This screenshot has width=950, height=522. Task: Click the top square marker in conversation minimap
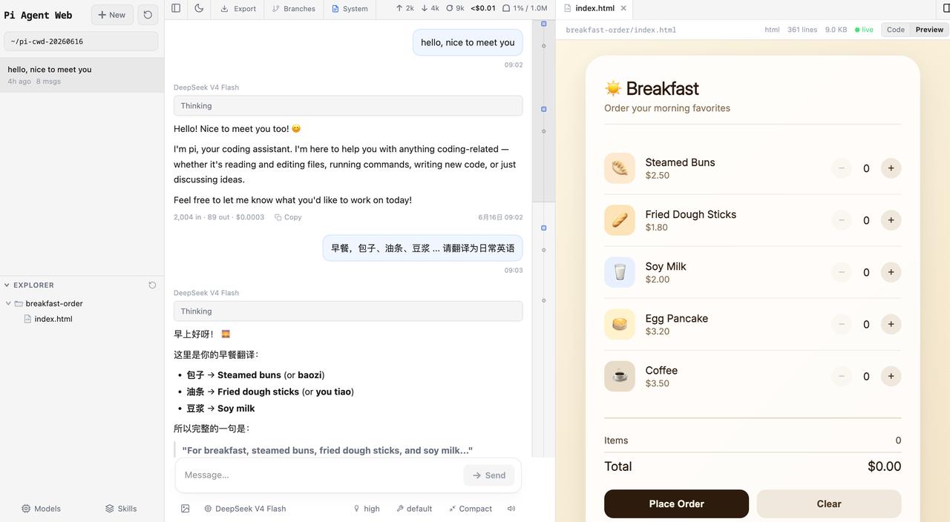click(543, 24)
